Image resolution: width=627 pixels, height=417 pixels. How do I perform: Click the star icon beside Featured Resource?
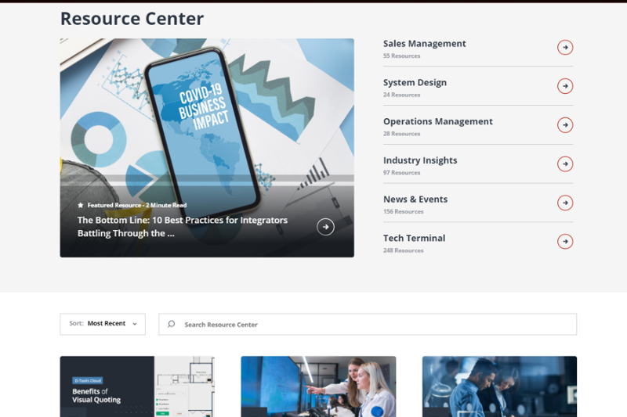pos(81,205)
